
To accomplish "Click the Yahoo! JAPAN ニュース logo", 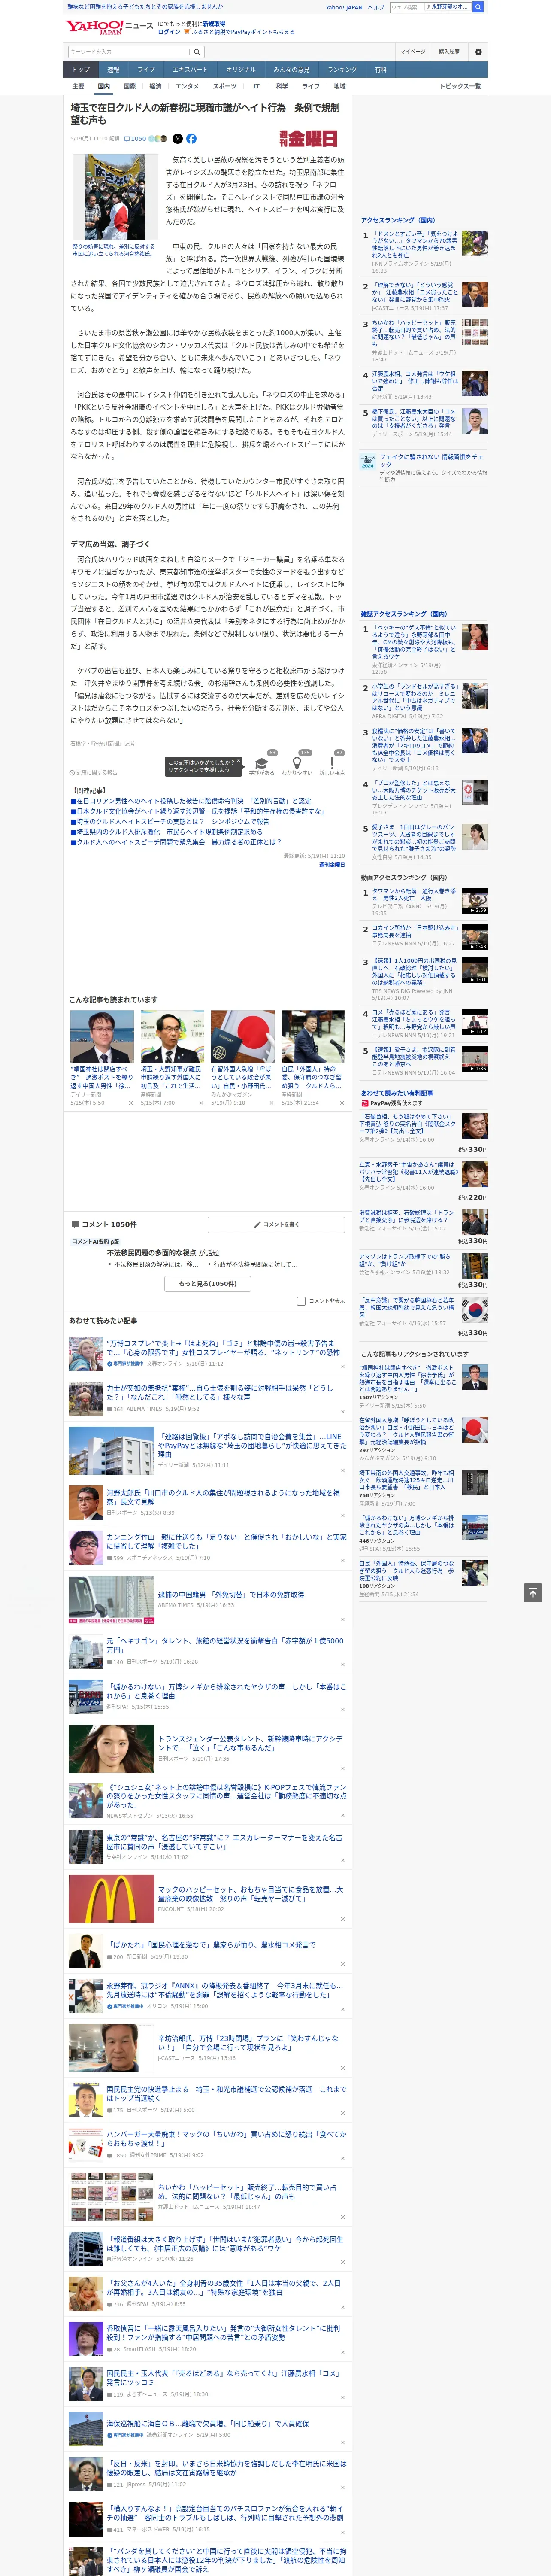I will pos(109,27).
